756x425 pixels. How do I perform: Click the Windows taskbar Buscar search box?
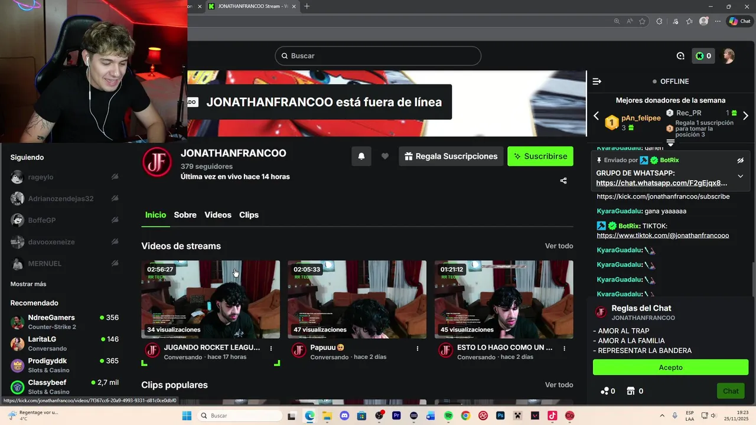tap(241, 416)
